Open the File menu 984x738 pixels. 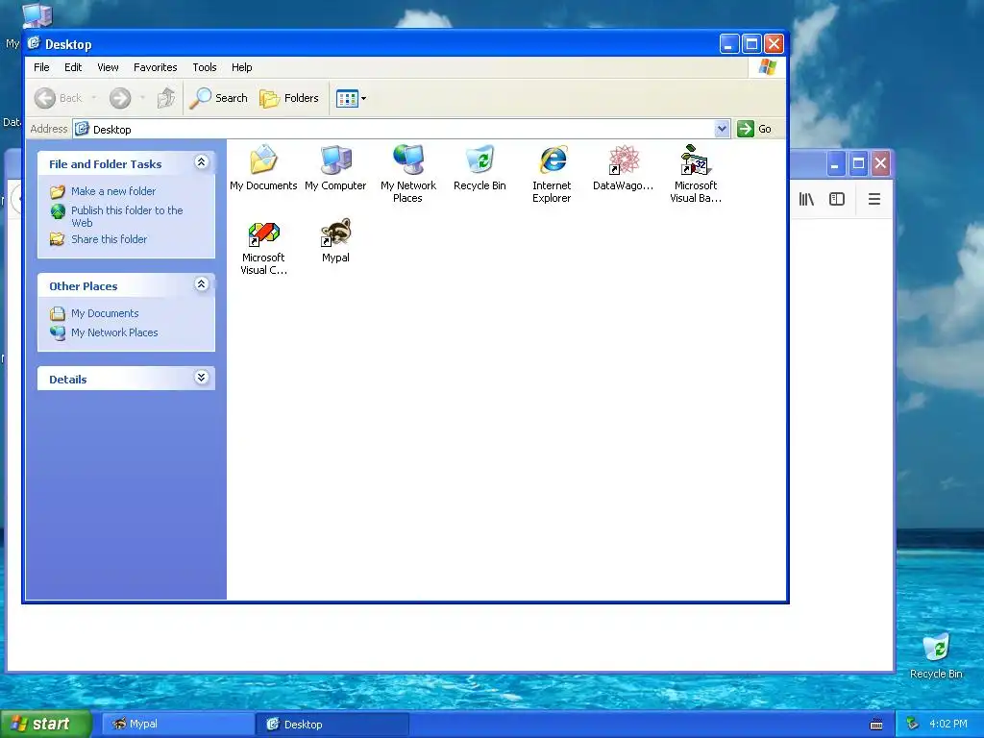point(41,67)
